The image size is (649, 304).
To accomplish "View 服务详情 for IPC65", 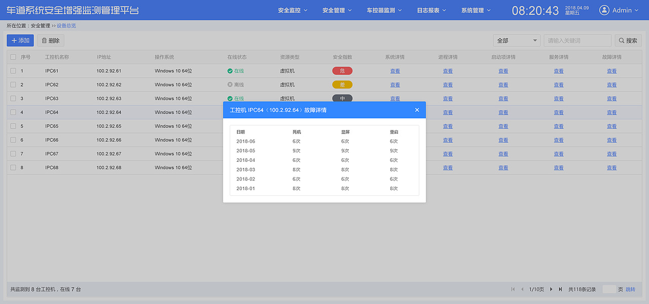I will click(x=558, y=126).
